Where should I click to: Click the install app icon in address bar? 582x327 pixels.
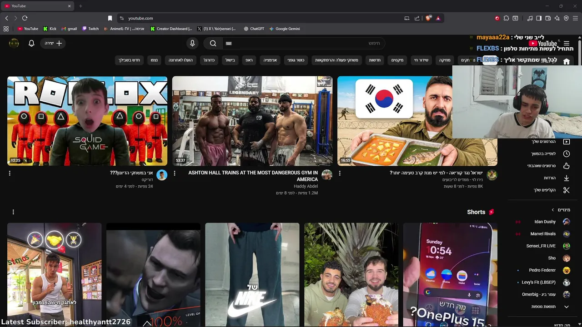[x=407, y=18]
